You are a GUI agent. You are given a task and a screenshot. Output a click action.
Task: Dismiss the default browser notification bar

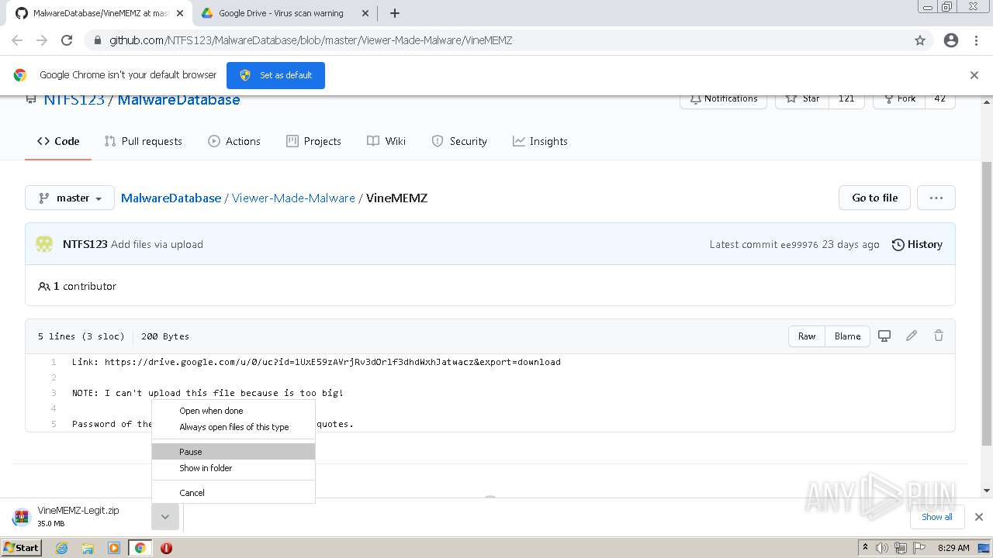click(974, 75)
